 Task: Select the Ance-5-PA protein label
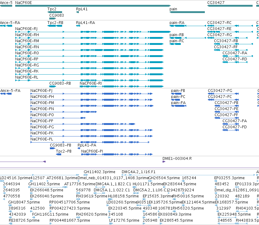click(x=10, y=91)
